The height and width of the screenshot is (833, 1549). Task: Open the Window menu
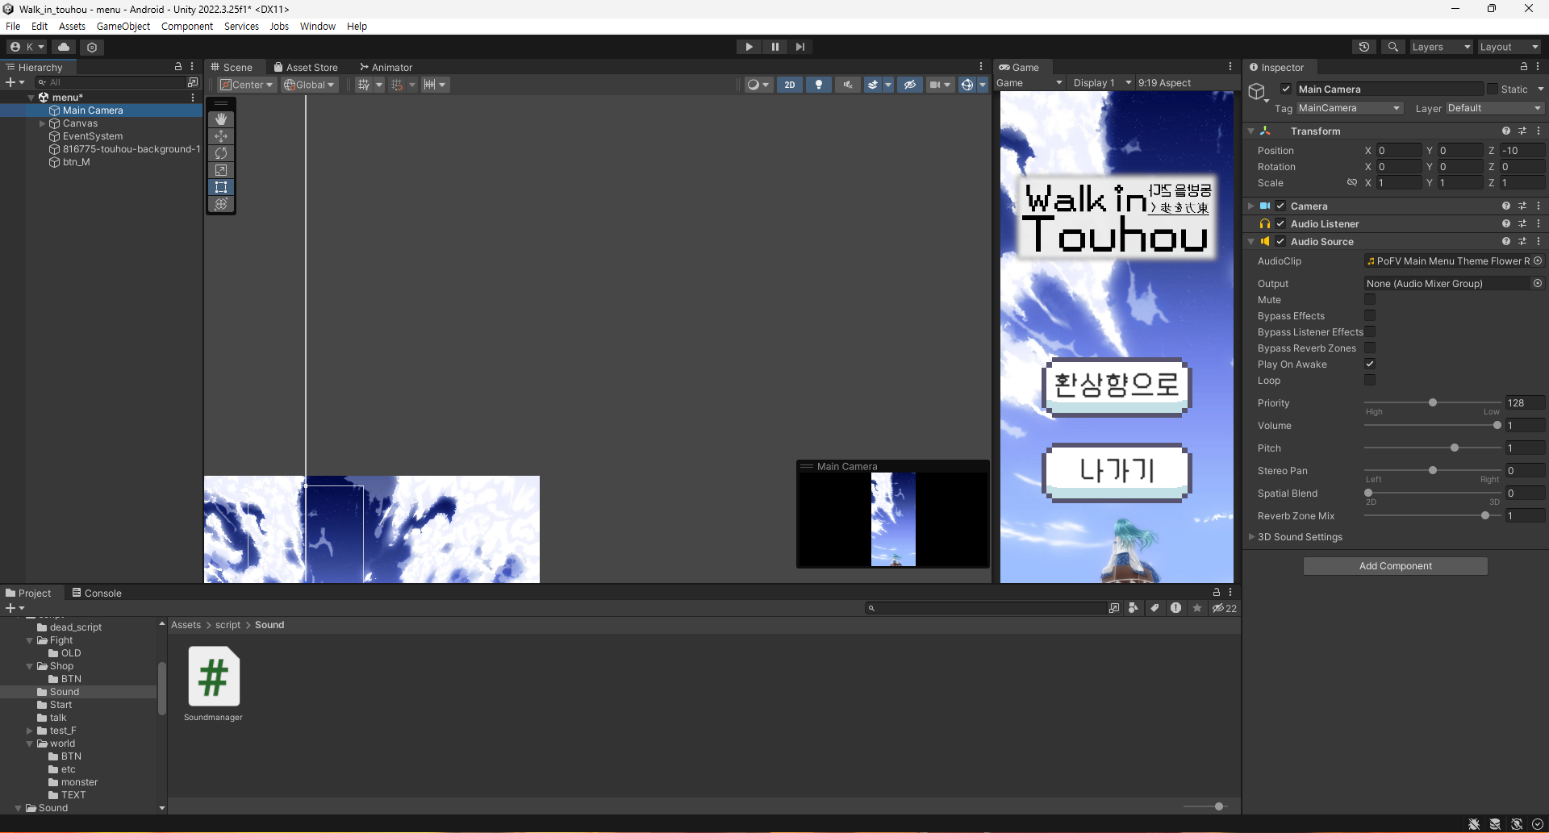(318, 26)
